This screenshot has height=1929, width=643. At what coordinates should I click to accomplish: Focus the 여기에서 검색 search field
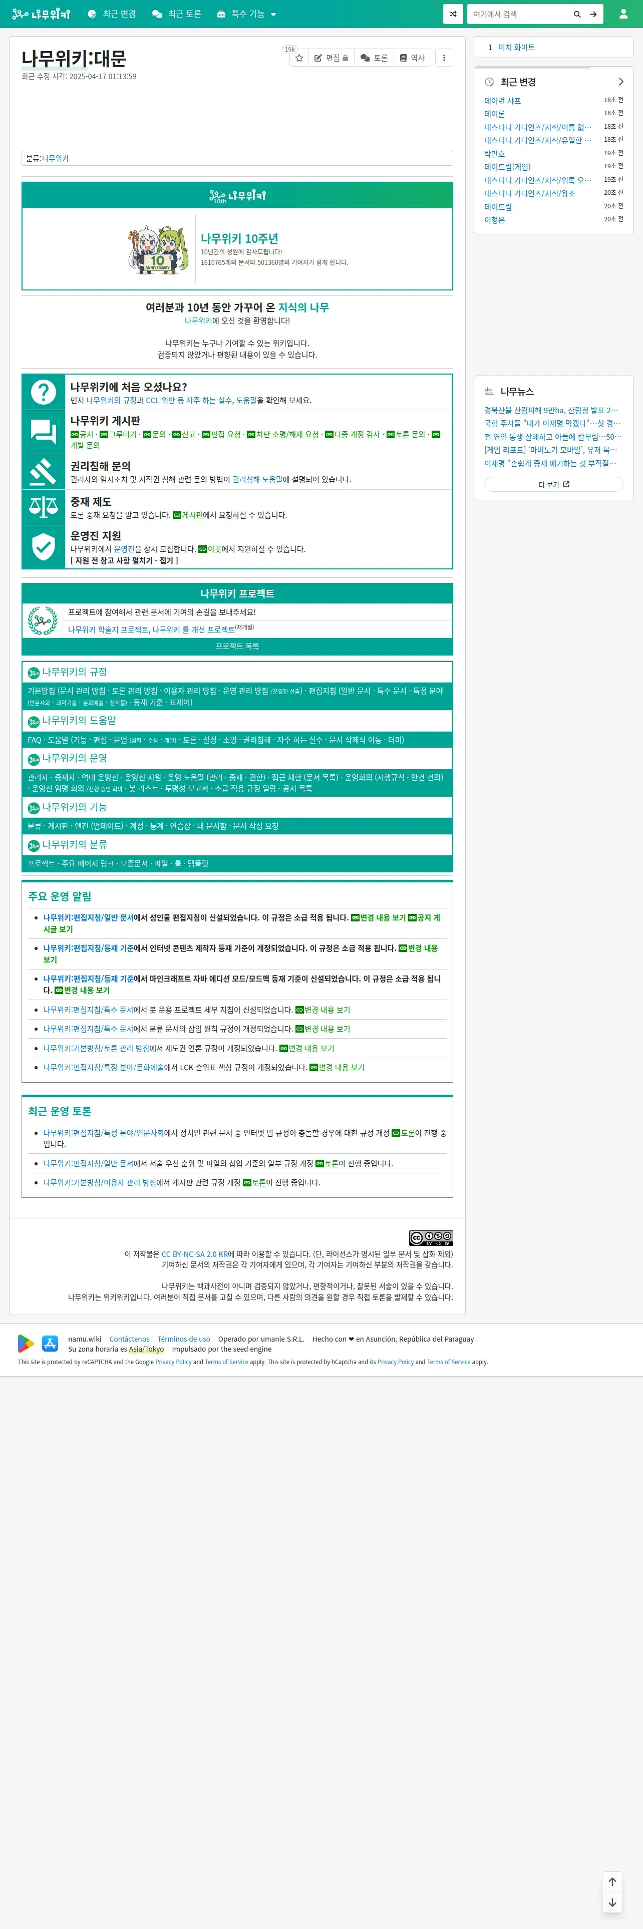(518, 14)
